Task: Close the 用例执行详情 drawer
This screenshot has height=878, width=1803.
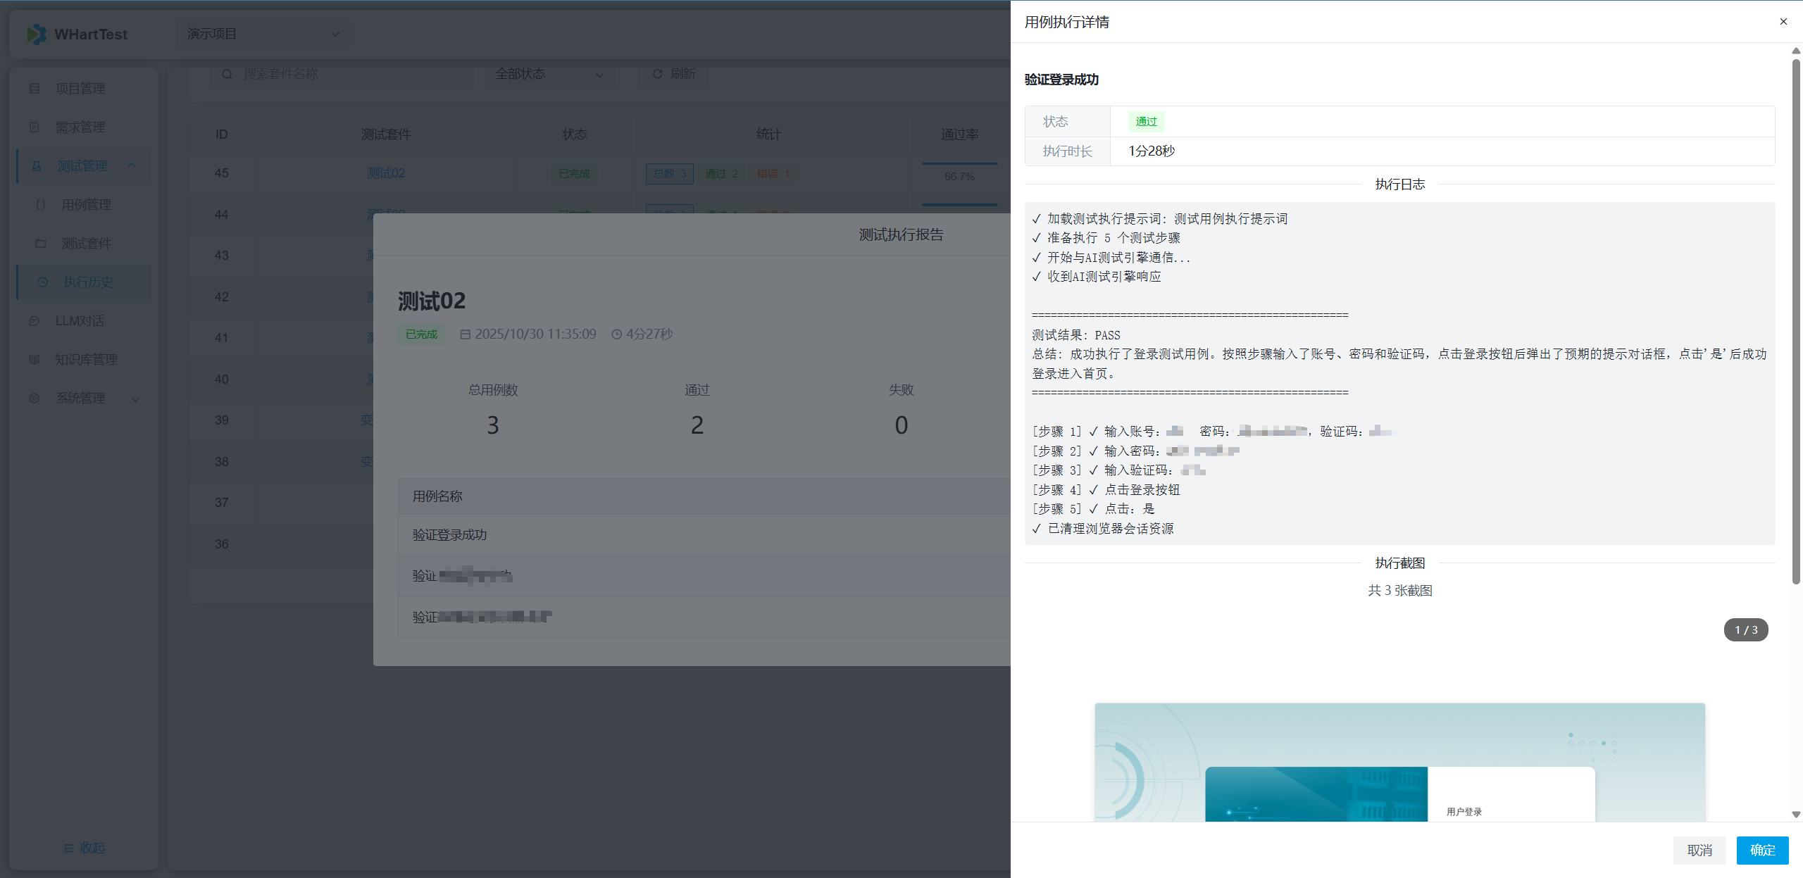Action: 1783,22
